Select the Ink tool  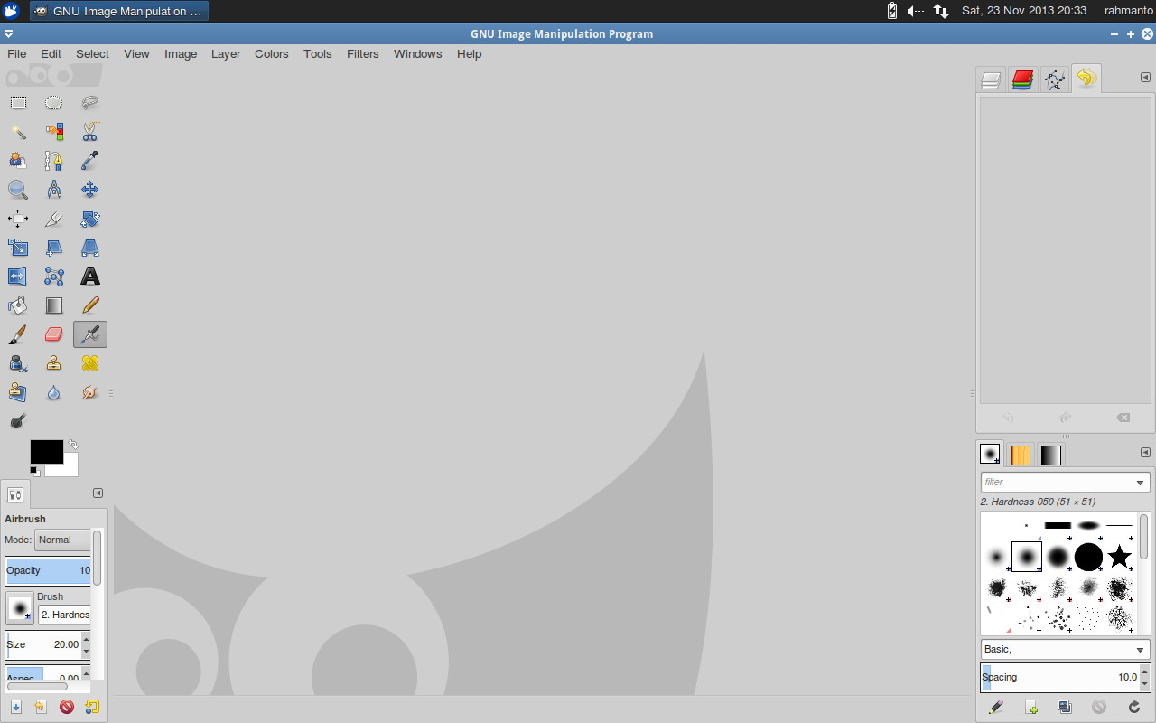point(18,363)
